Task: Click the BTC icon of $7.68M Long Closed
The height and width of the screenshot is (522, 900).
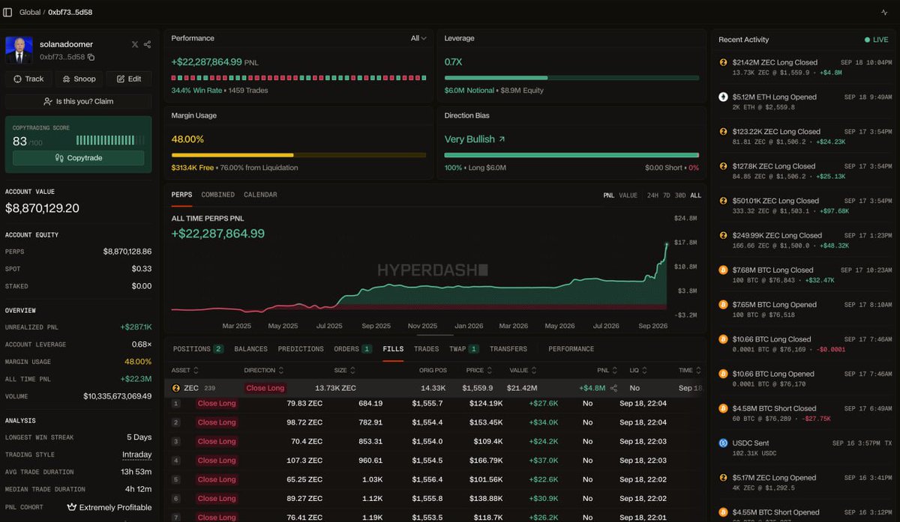Action: (x=724, y=270)
